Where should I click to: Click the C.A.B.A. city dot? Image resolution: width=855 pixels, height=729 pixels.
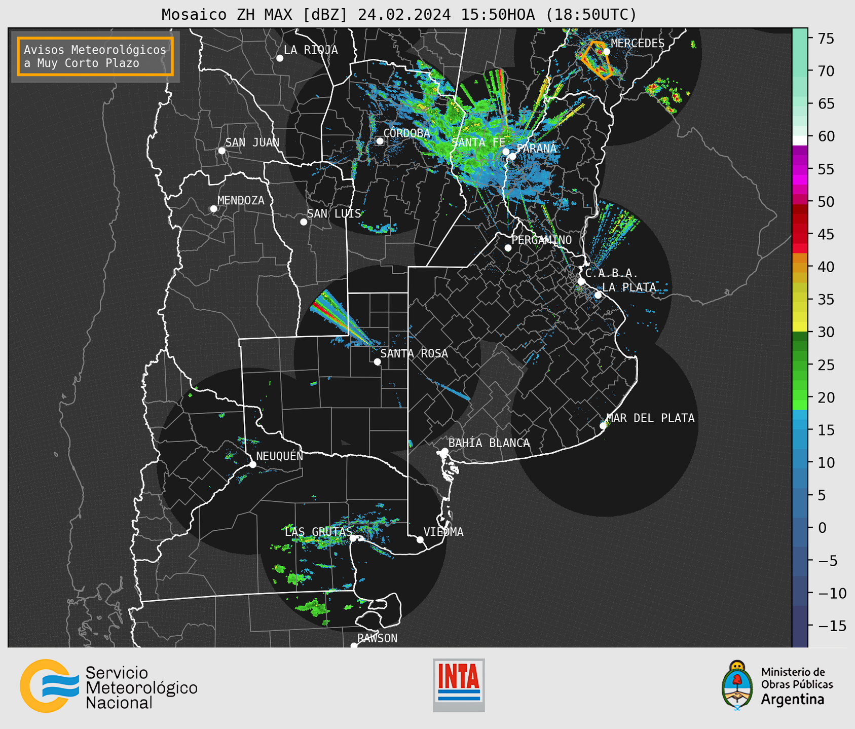[582, 281]
